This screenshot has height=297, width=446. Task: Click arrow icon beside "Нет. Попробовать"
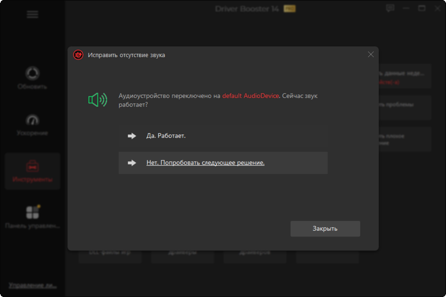pyautogui.click(x=132, y=163)
